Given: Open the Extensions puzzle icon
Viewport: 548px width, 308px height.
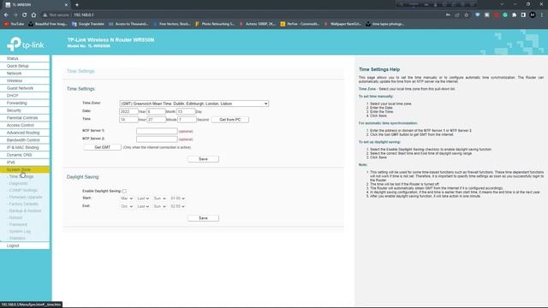Looking at the screenshot, I should tap(514, 15).
